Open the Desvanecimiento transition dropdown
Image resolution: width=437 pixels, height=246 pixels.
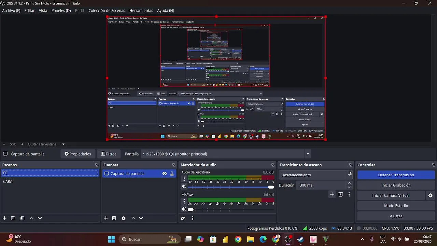316,175
